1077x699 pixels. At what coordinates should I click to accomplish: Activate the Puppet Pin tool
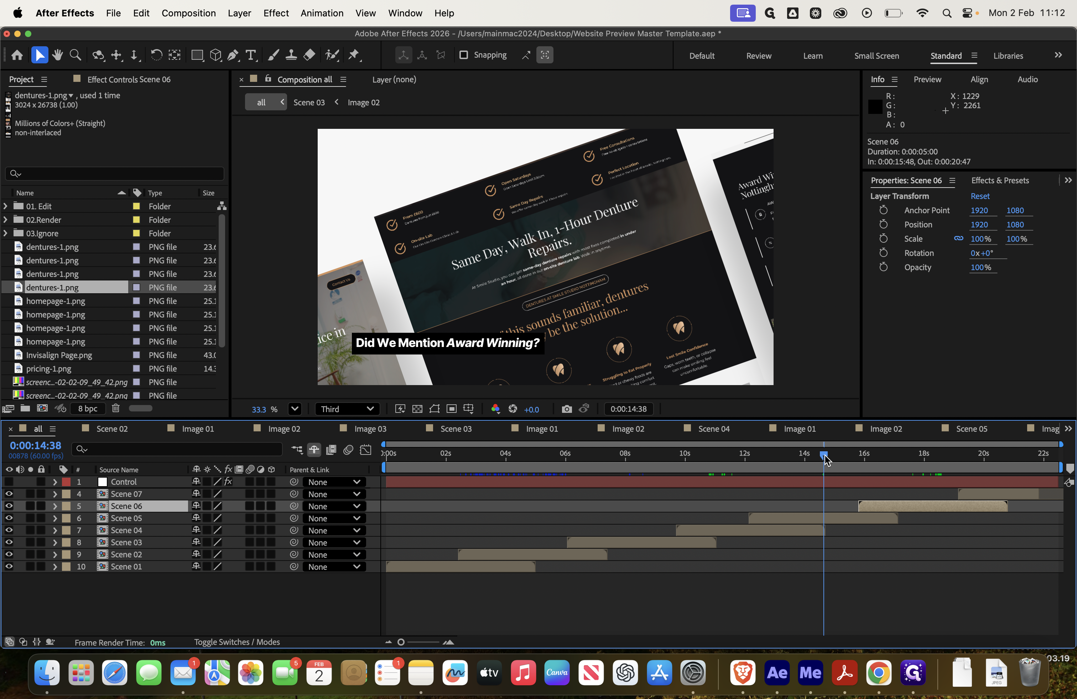[354, 55]
